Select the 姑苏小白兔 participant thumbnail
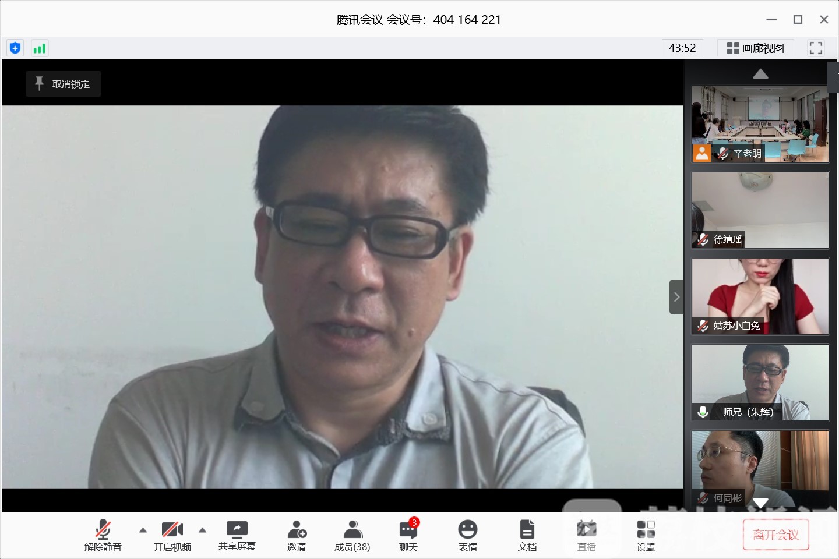Screen dimensions: 839x559 pyautogui.click(x=760, y=296)
